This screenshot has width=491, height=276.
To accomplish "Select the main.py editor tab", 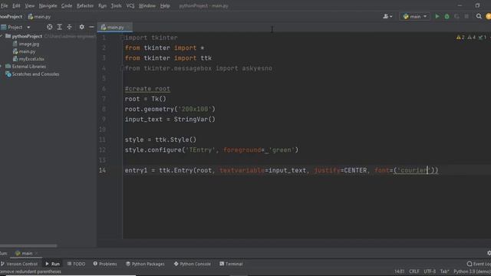I will pos(114,28).
